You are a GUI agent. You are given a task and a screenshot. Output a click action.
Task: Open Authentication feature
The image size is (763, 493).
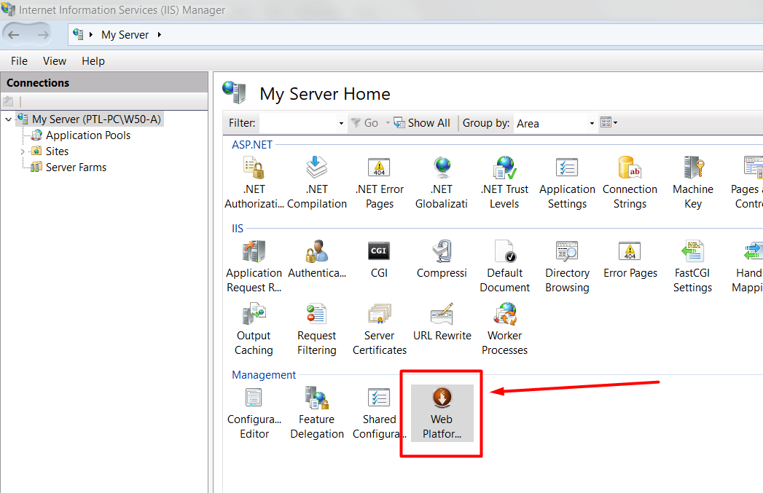click(x=317, y=260)
